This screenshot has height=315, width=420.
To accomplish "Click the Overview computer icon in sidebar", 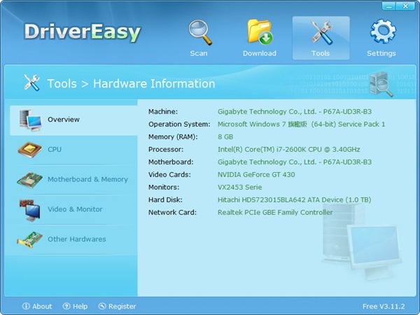I will [30, 120].
